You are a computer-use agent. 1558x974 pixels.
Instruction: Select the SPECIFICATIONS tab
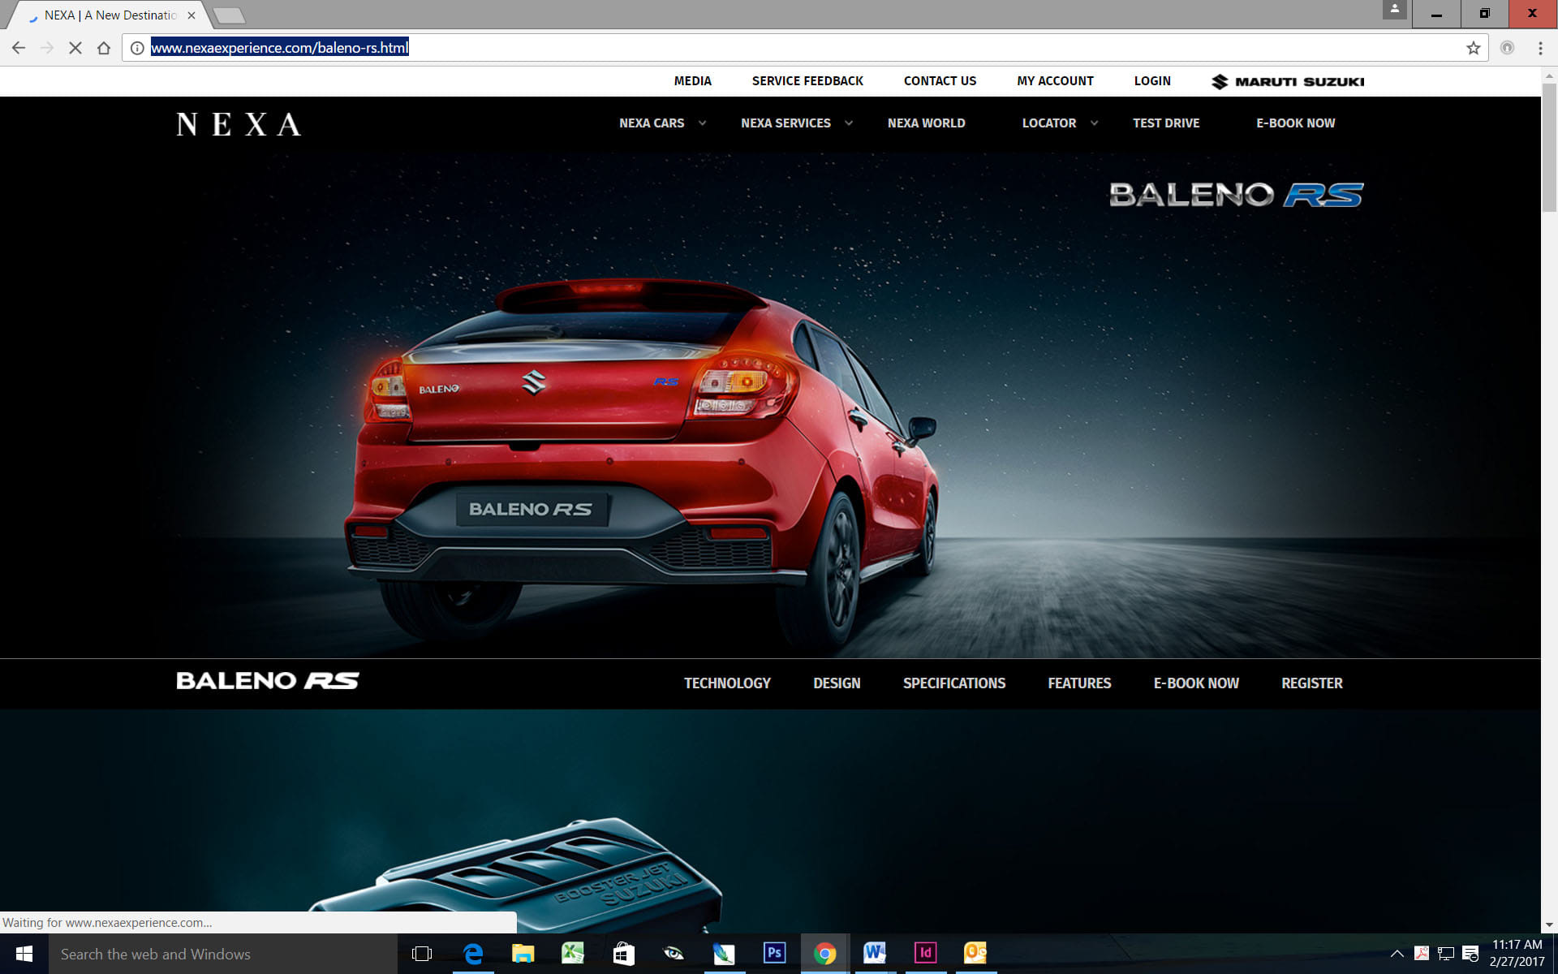(x=953, y=683)
